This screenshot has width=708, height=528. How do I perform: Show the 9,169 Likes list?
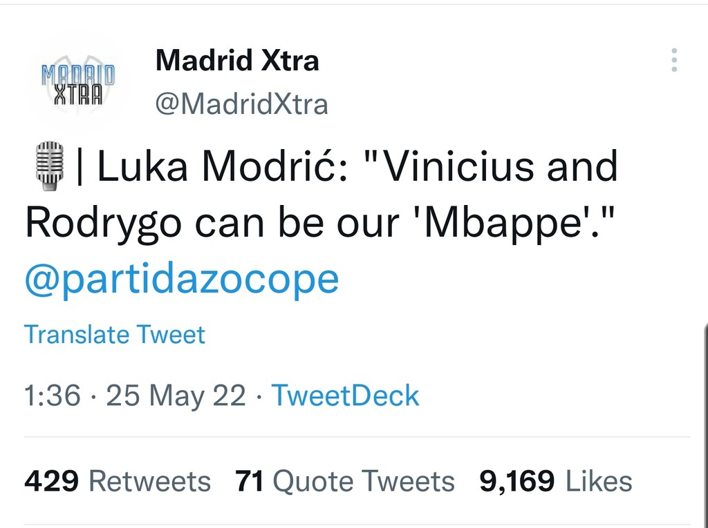point(556,481)
